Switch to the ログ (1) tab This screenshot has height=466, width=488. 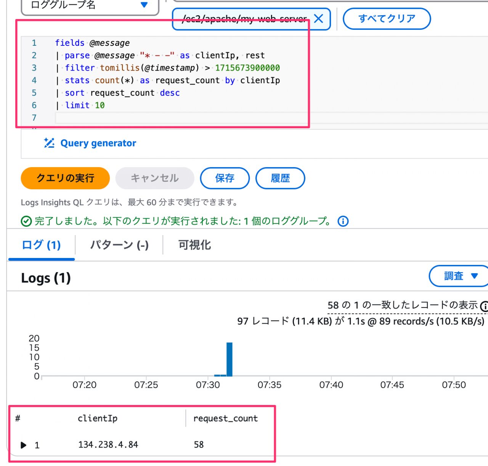(41, 245)
